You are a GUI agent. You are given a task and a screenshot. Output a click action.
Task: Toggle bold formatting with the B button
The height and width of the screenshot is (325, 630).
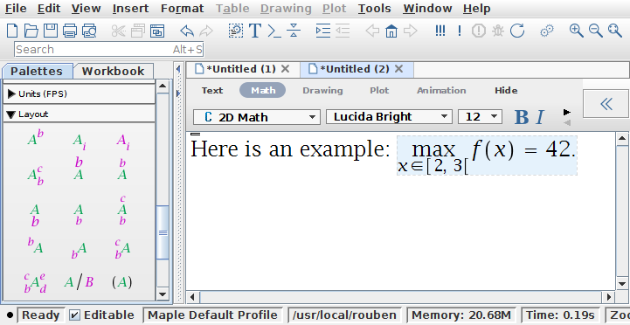click(522, 117)
